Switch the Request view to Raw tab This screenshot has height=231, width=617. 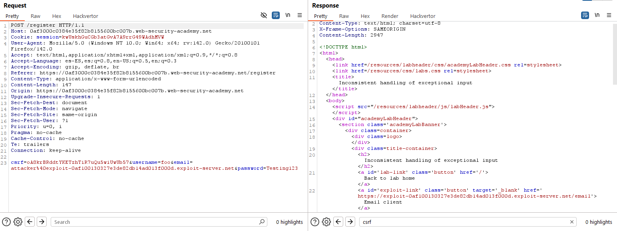36,16
